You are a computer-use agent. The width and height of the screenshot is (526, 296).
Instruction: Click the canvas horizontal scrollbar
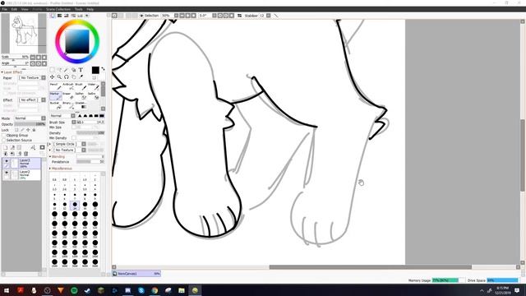(x=371, y=267)
